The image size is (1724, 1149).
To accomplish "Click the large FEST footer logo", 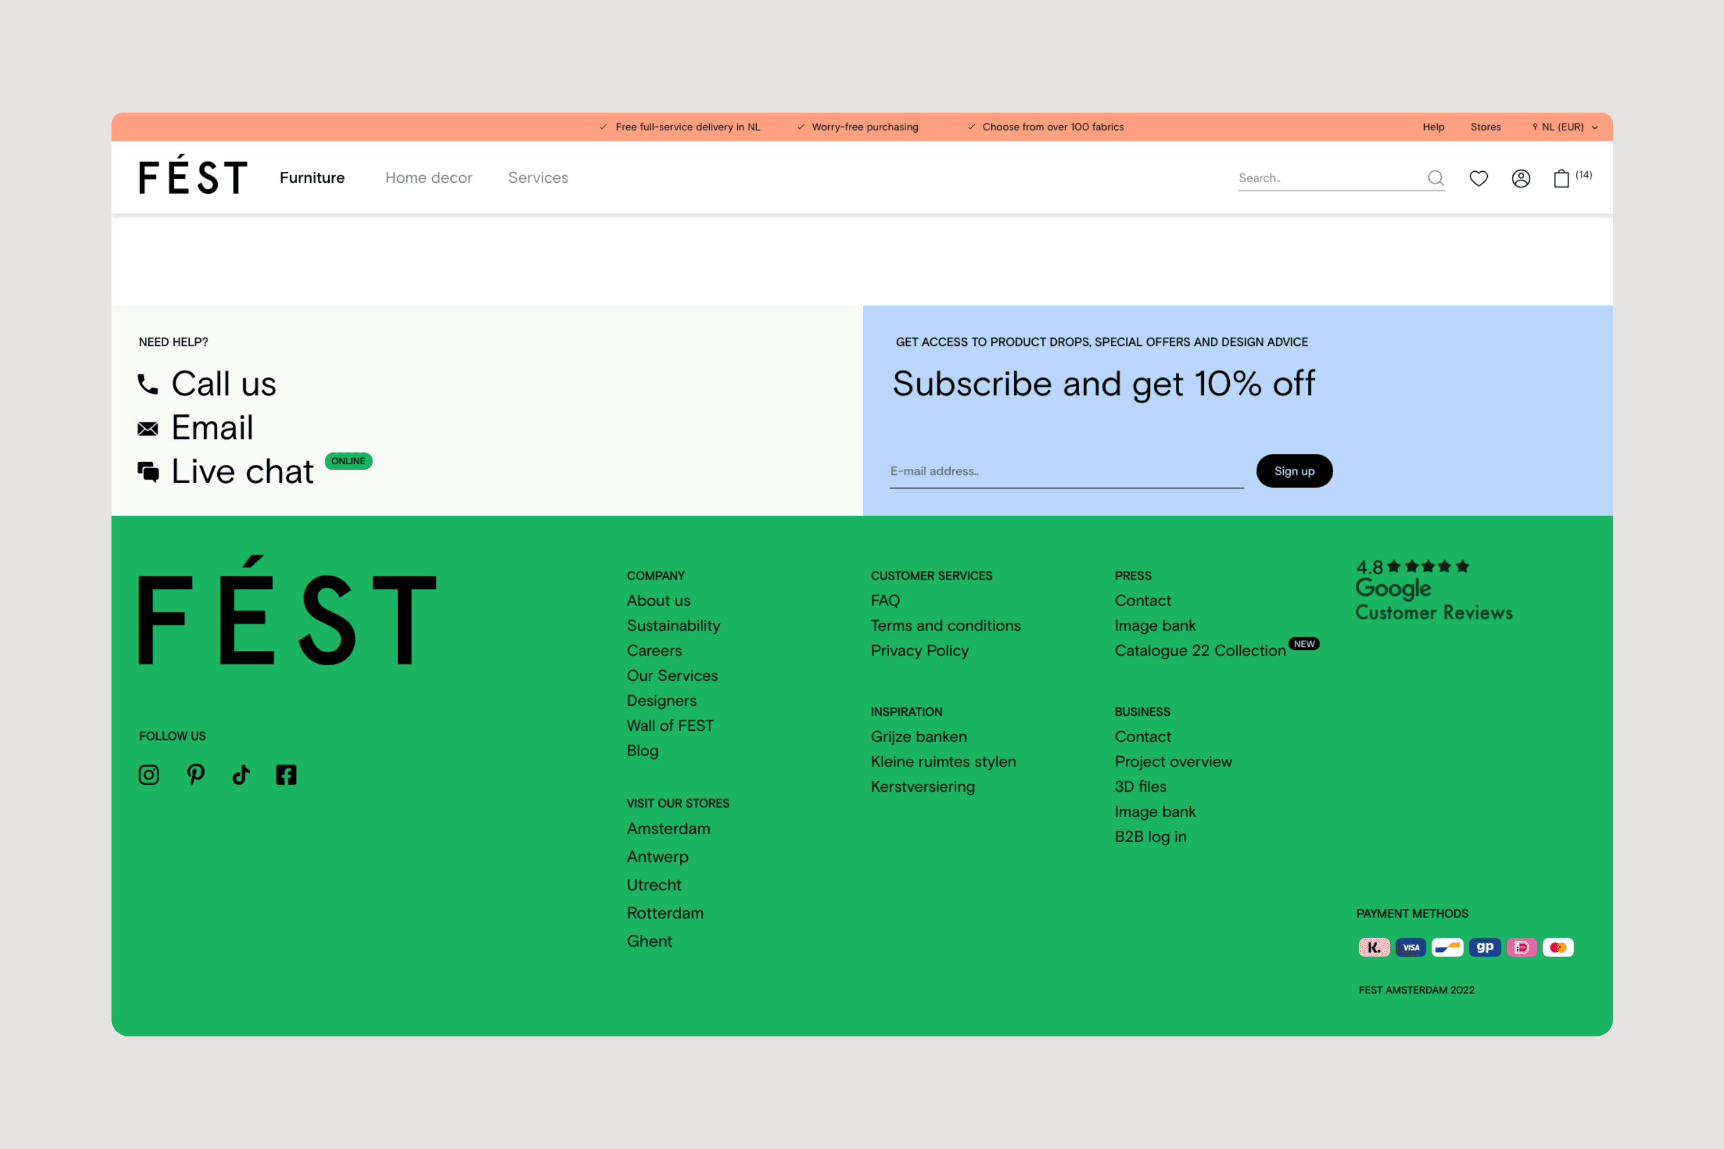I will [287, 610].
